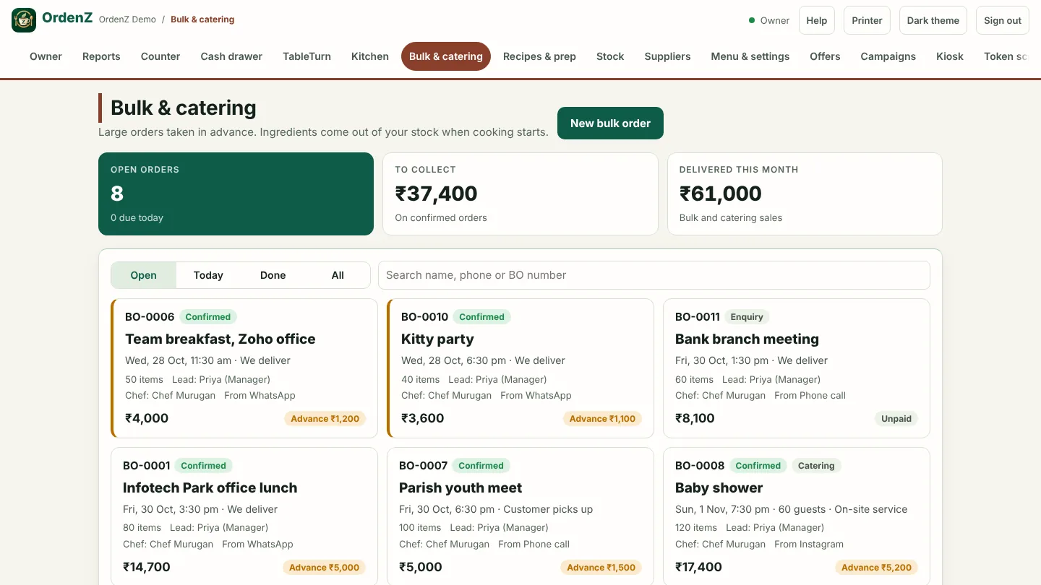
Task: Select the Open filter tab
Action: coord(144,275)
